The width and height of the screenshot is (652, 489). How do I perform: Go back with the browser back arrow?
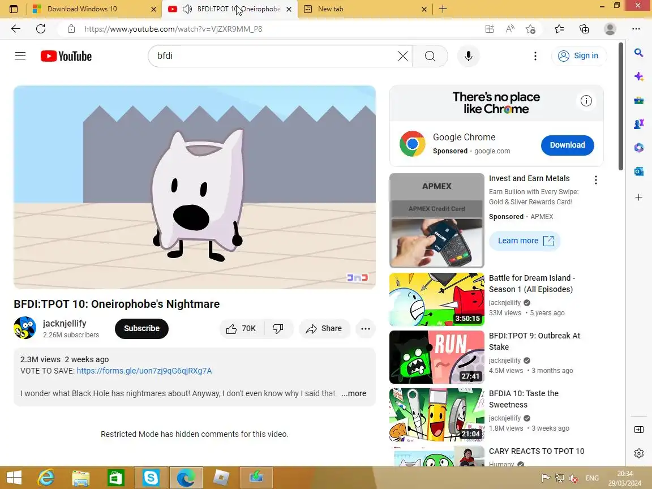tap(16, 29)
